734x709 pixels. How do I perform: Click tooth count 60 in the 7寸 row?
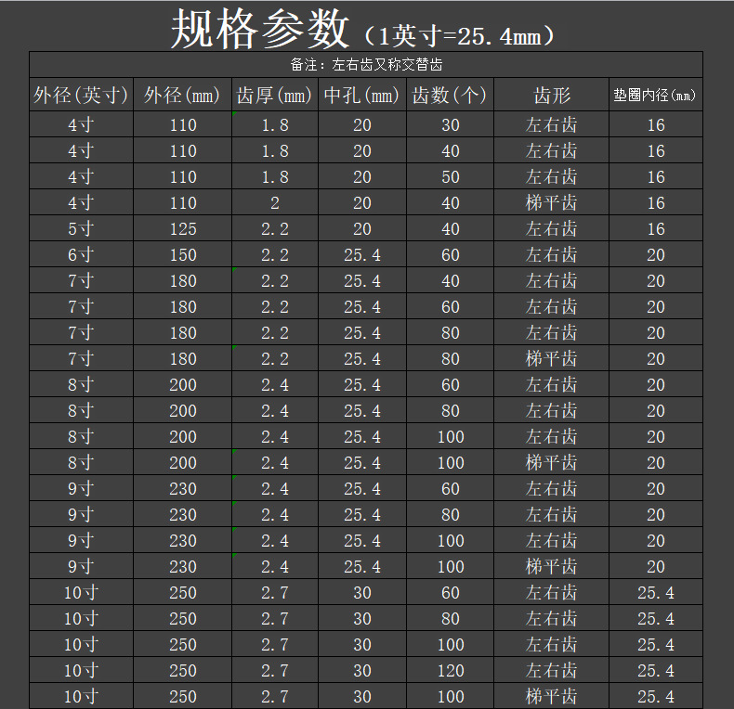click(451, 307)
